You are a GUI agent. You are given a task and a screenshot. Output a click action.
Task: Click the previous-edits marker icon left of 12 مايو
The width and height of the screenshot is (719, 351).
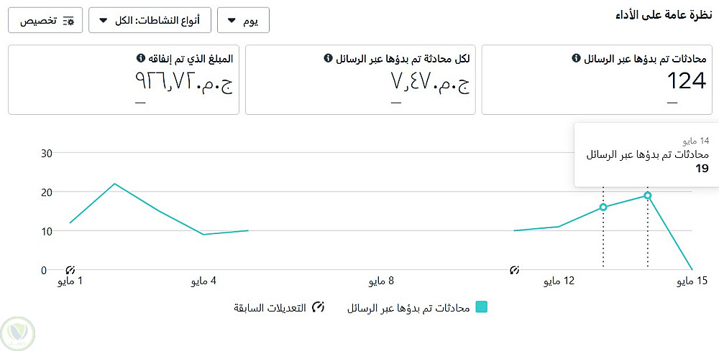[x=514, y=271]
